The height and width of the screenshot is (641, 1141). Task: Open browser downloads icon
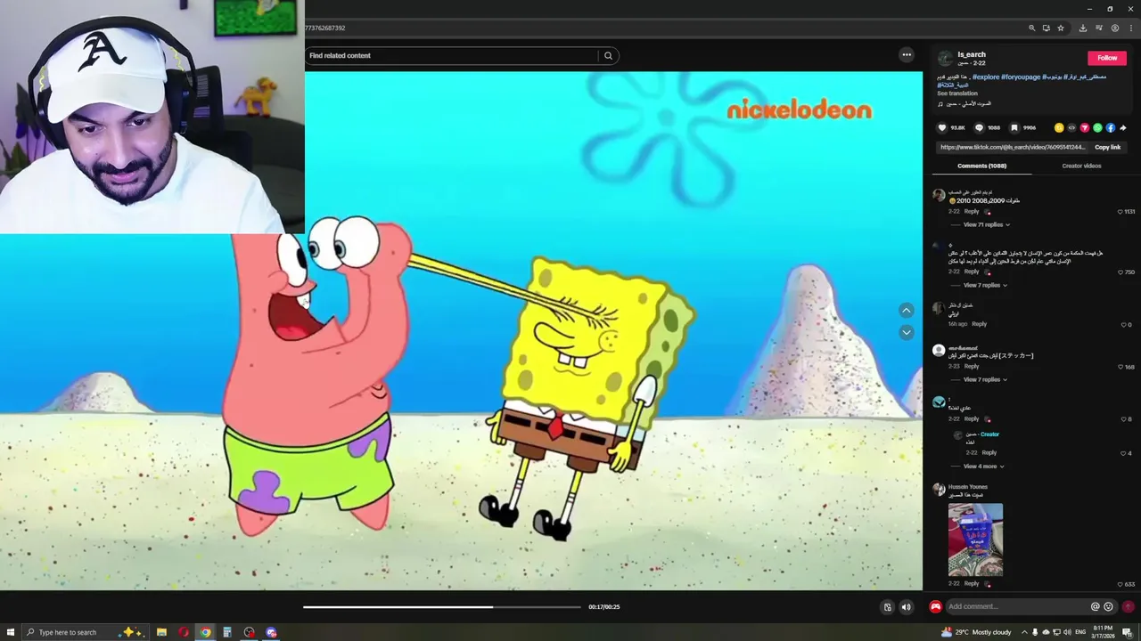1082,28
